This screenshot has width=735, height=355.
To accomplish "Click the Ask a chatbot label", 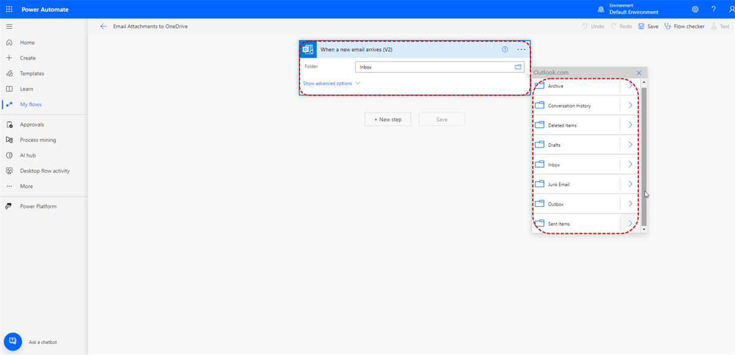I will 43,342.
